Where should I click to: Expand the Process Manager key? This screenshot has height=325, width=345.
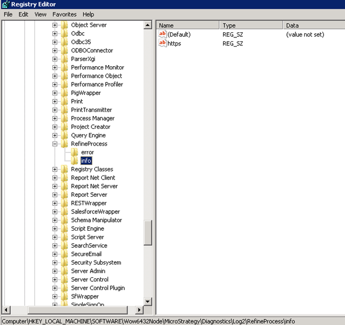coord(55,118)
